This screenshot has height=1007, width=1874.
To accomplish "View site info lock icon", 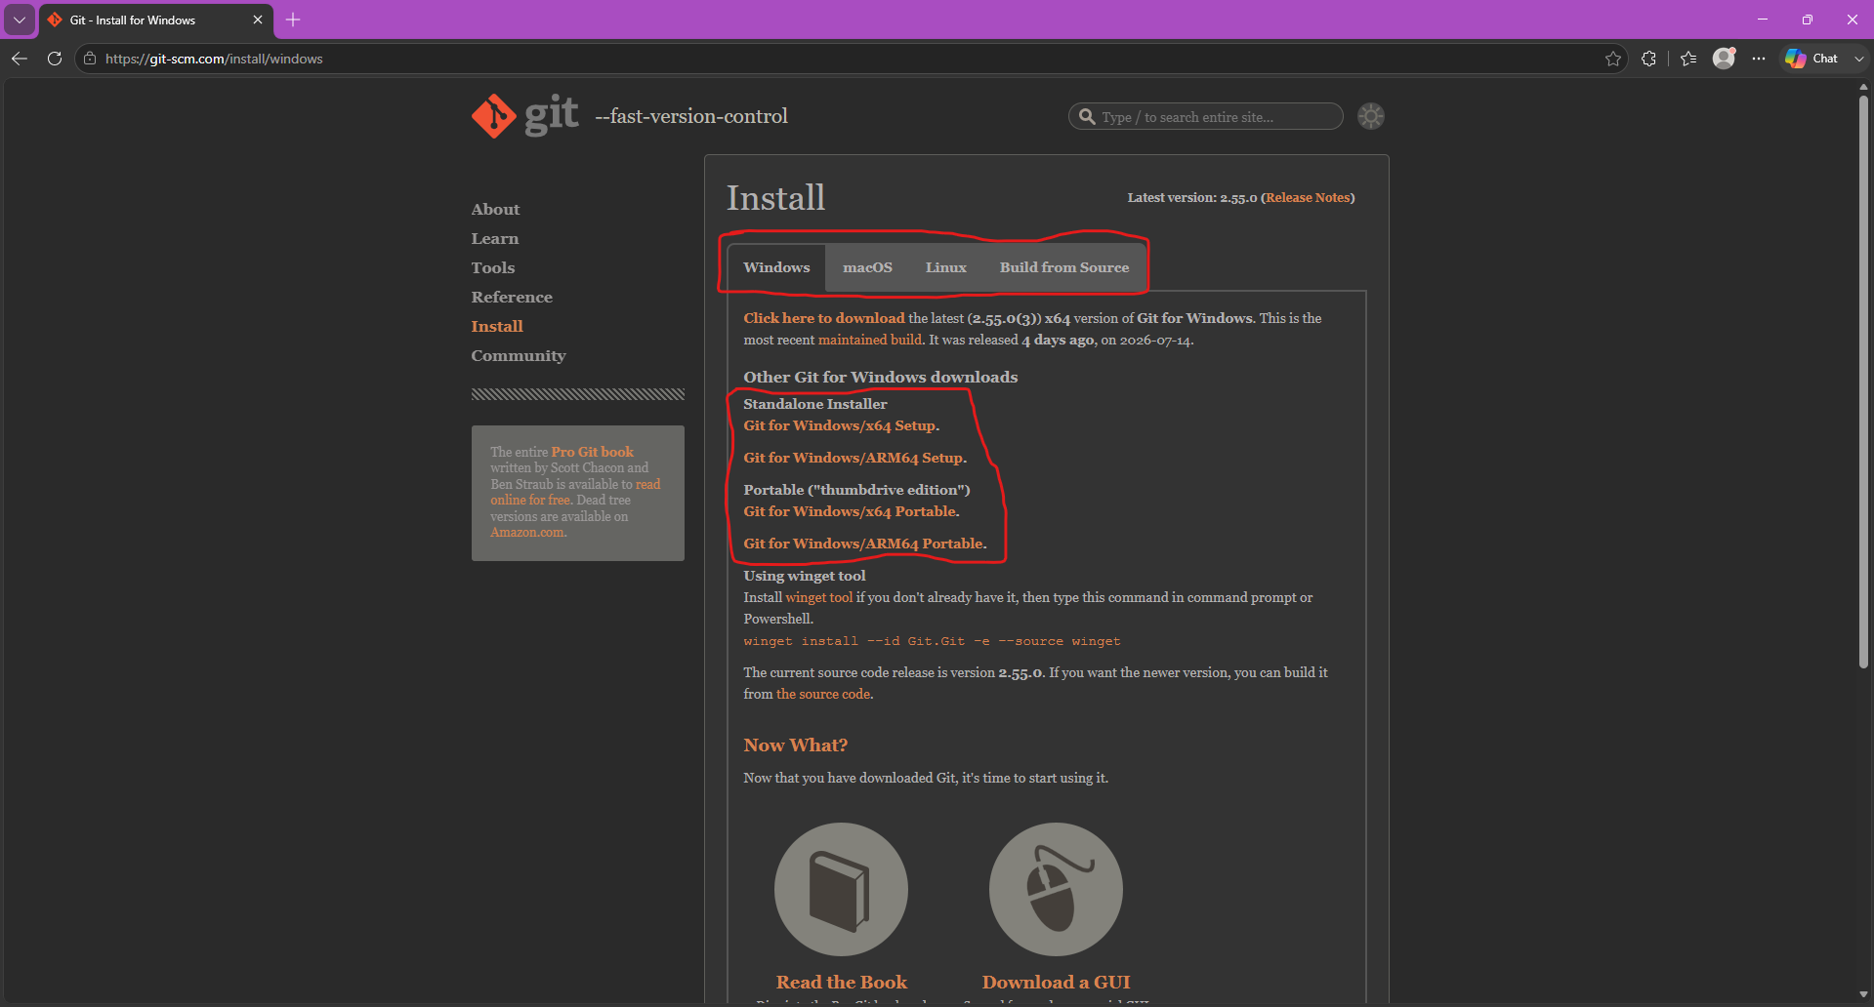I will pyautogui.click(x=90, y=59).
